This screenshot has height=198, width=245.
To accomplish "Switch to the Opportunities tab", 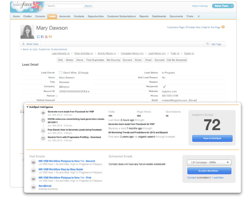I will (96, 16).
